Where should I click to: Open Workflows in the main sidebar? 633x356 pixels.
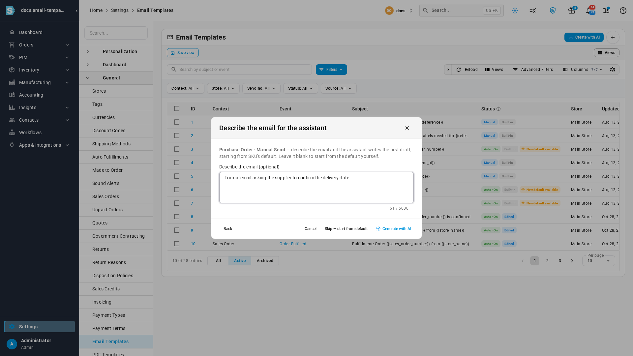(x=40, y=133)
